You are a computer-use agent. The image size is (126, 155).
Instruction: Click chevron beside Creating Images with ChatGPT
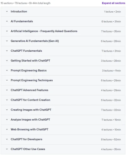tap(7, 110)
